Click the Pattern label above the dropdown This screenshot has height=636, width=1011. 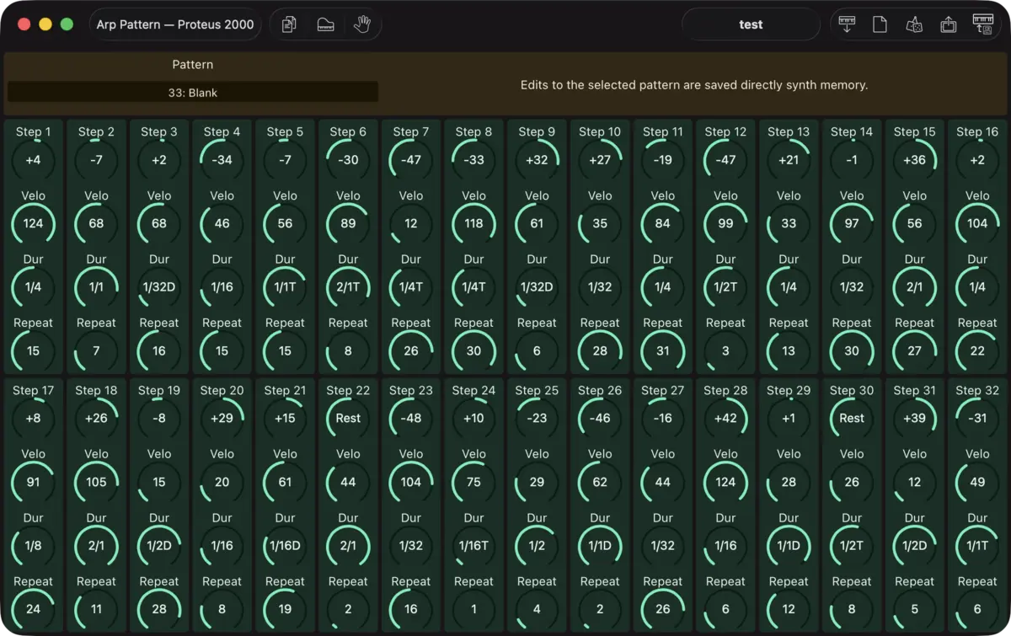193,65
